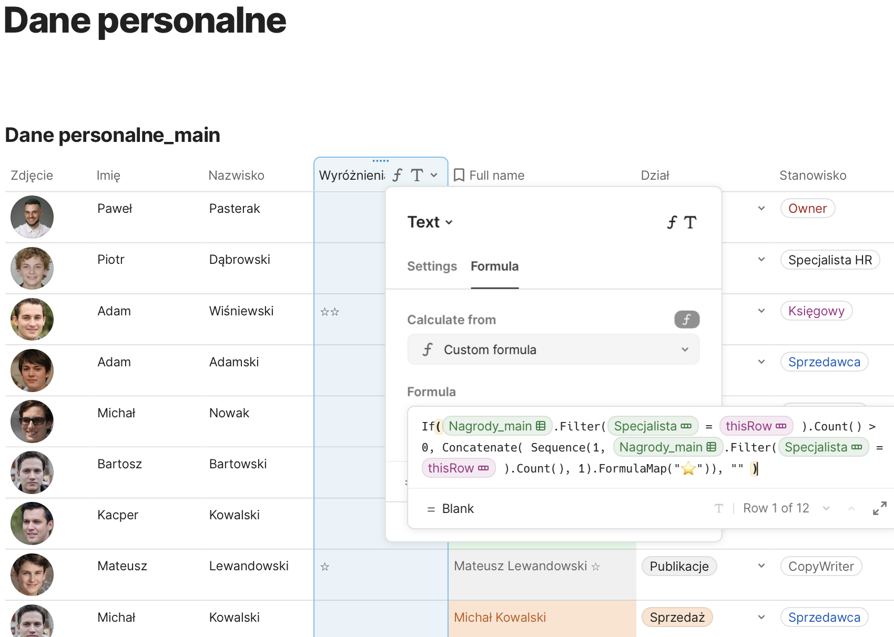The image size is (894, 637).
Task: Open the Wyróżnienia column header chevron menu
Action: click(434, 175)
